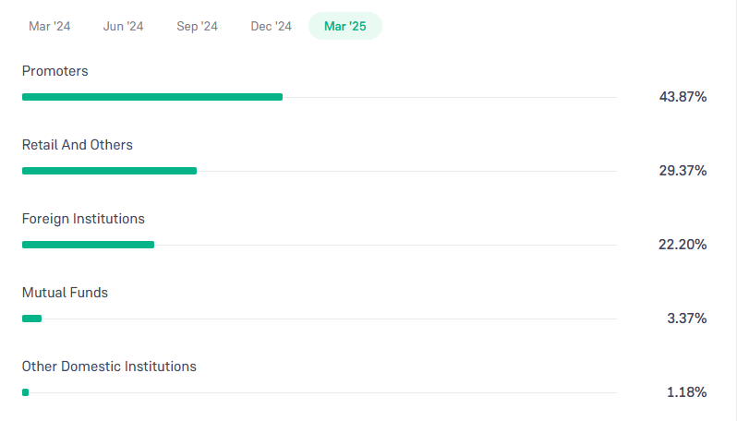Viewport: 737px width, 421px height.
Task: Select the Mar '24 tab
Action: (x=49, y=26)
